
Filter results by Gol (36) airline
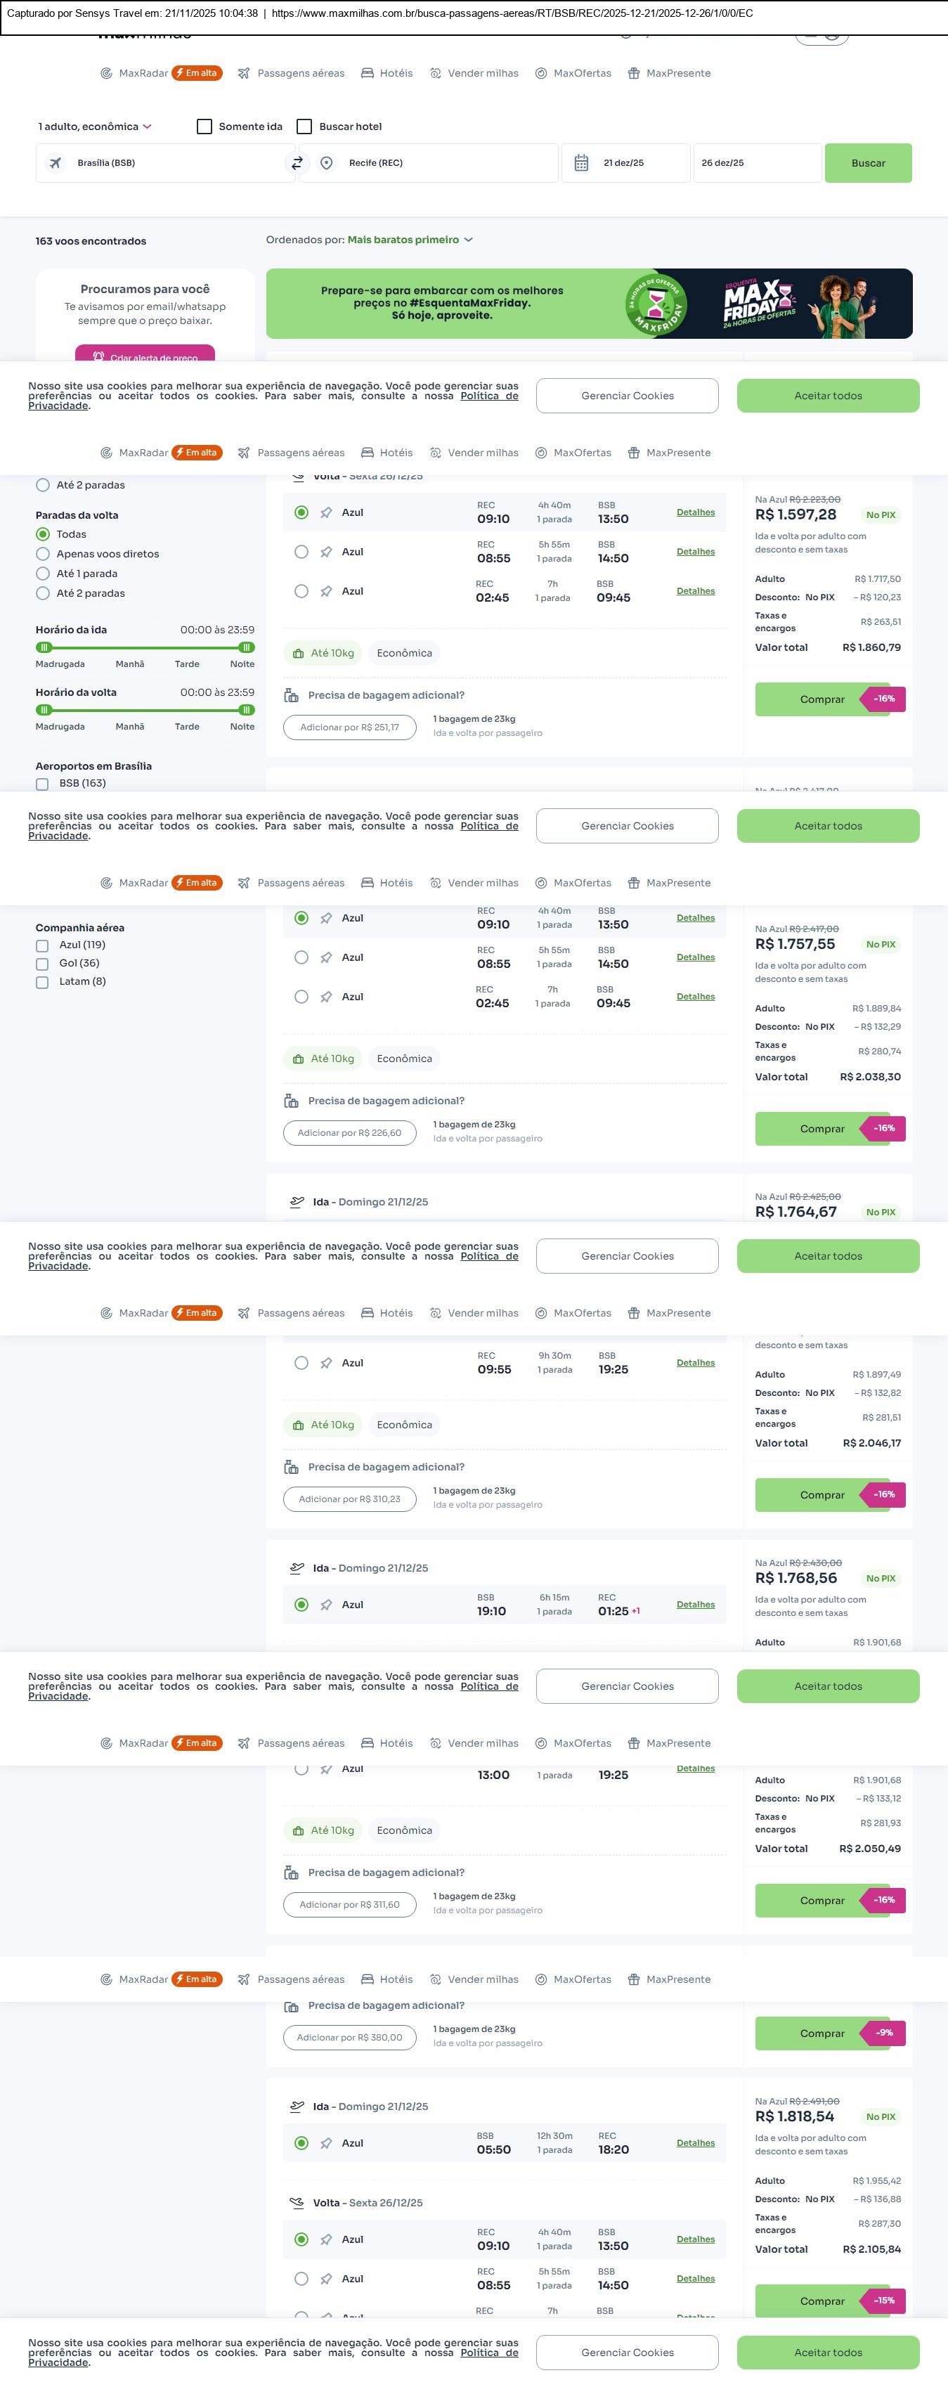pyautogui.click(x=43, y=964)
